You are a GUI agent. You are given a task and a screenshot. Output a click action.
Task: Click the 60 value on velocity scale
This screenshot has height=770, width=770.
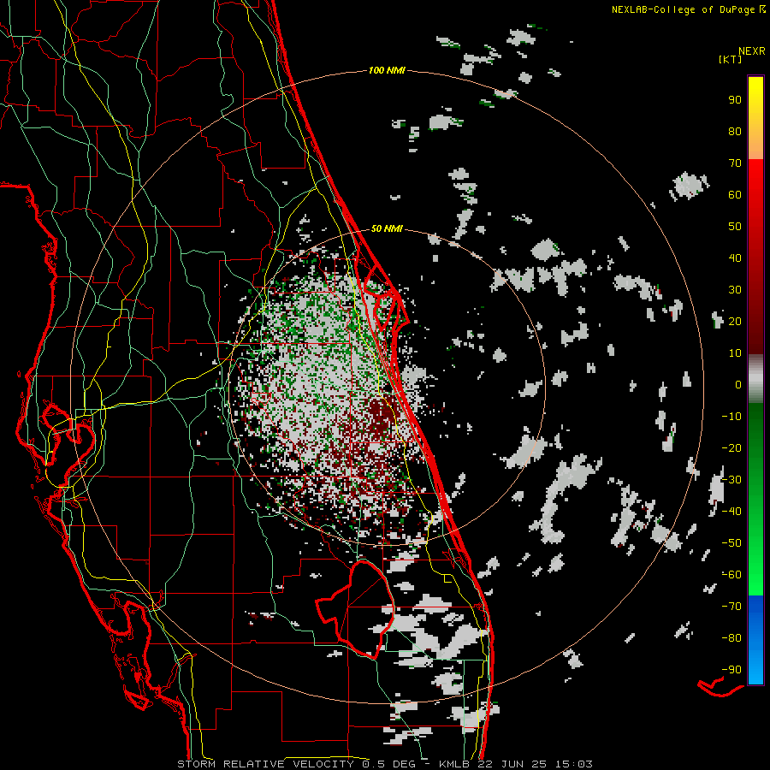point(735,194)
